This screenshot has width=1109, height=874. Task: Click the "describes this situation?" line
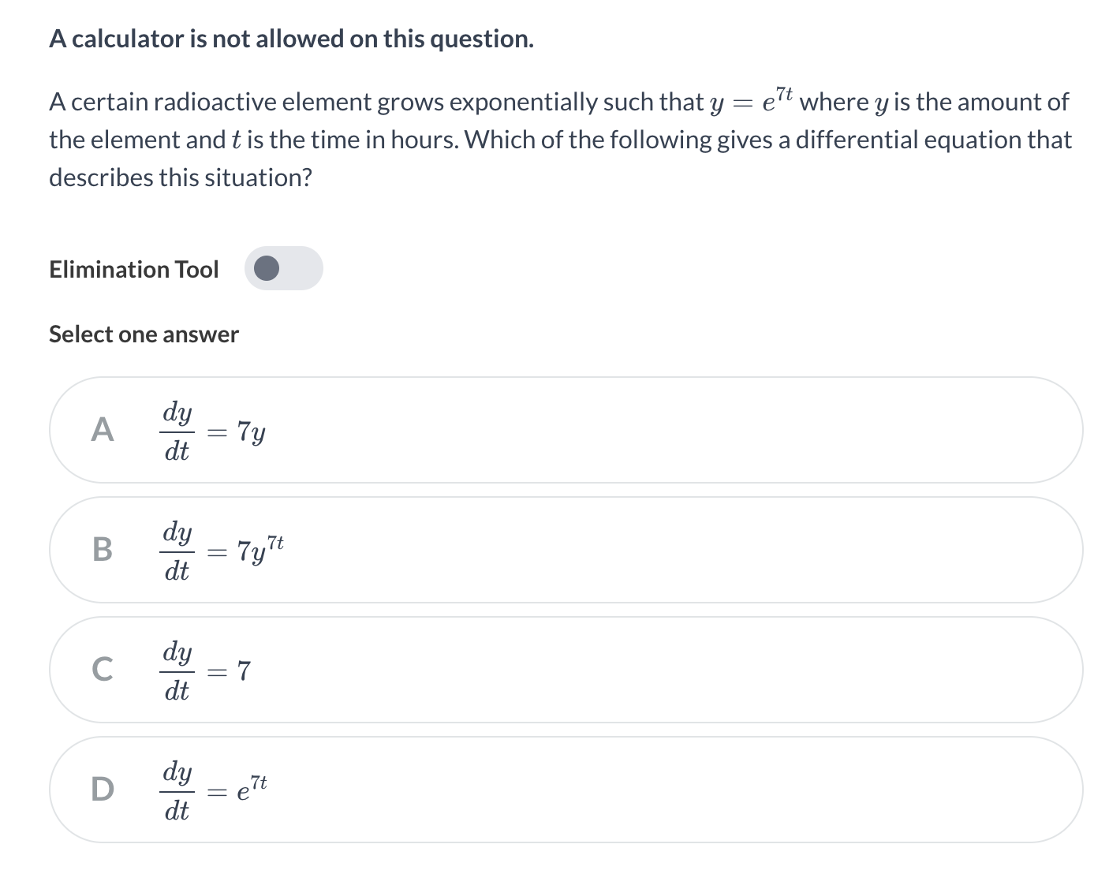(x=181, y=177)
